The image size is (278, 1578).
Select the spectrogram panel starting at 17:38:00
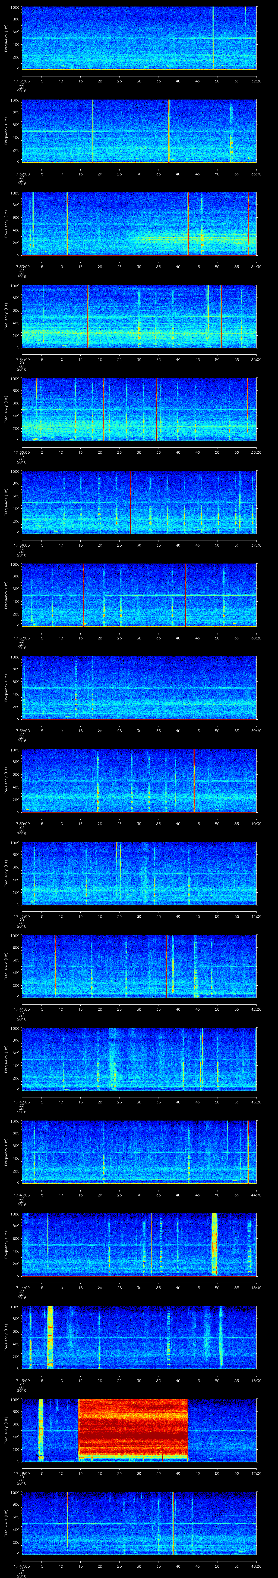coord(139,687)
